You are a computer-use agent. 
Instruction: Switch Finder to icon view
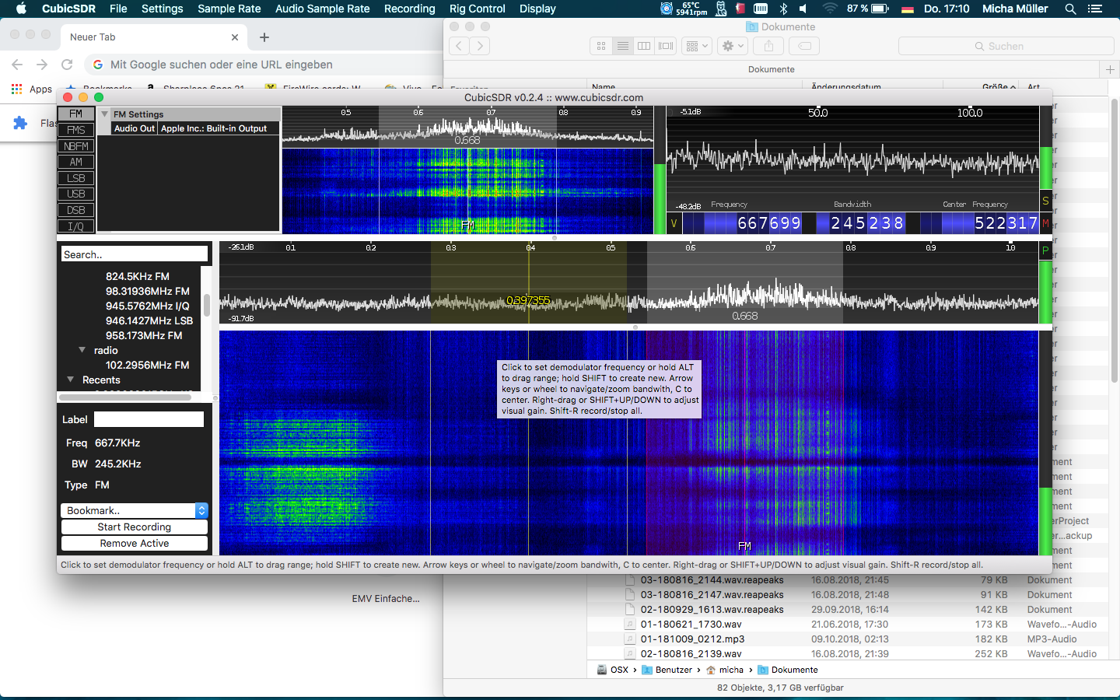coord(601,46)
